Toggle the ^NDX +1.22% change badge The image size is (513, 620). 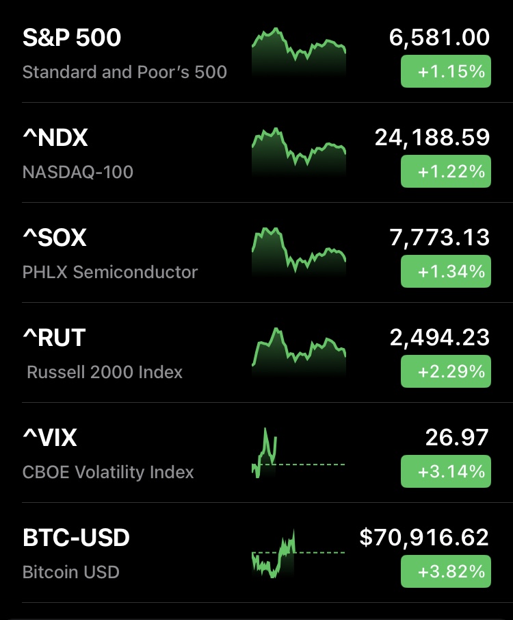tap(445, 171)
